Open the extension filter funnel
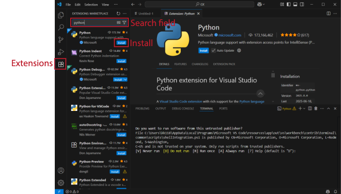The width and height of the screenshot is (341, 194). point(124,23)
